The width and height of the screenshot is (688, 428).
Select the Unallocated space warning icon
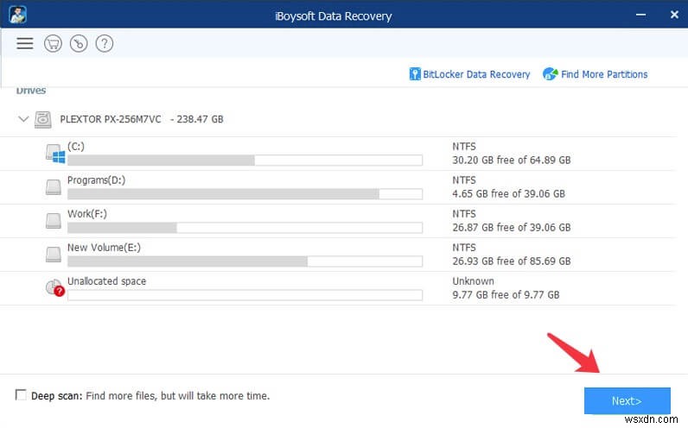click(55, 288)
